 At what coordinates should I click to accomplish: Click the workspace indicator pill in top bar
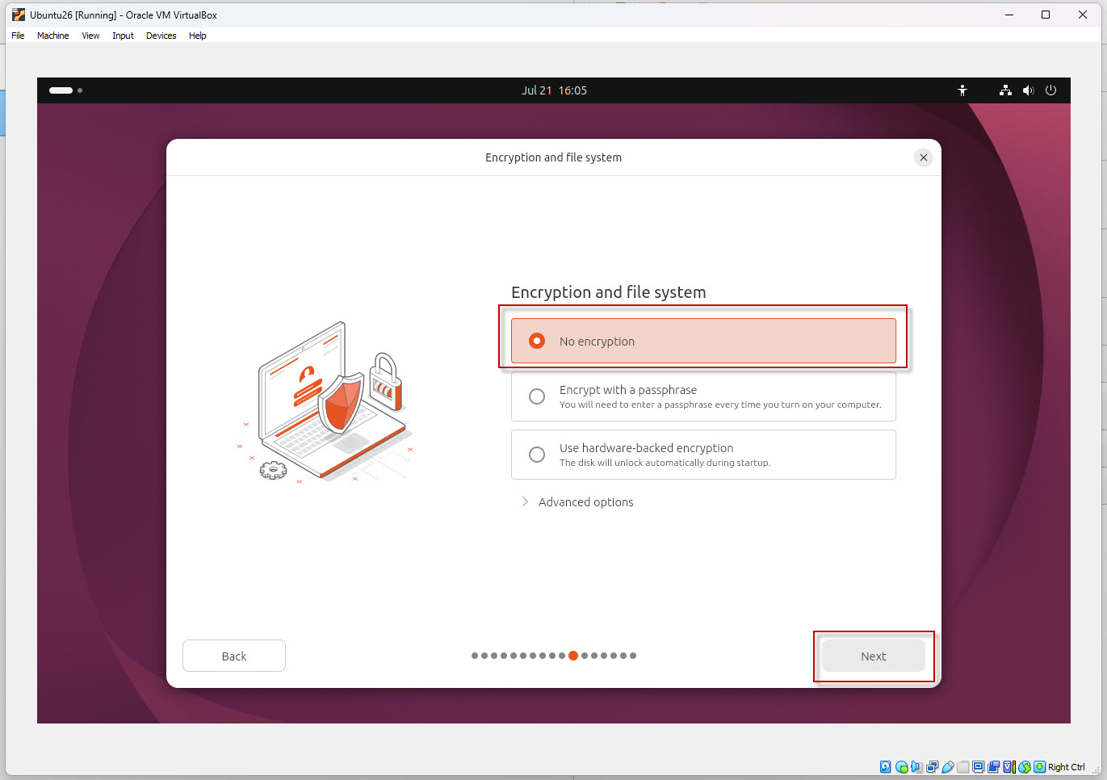coord(61,90)
